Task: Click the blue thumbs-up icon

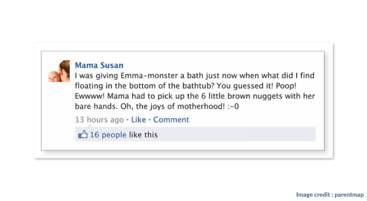Action: click(83, 135)
